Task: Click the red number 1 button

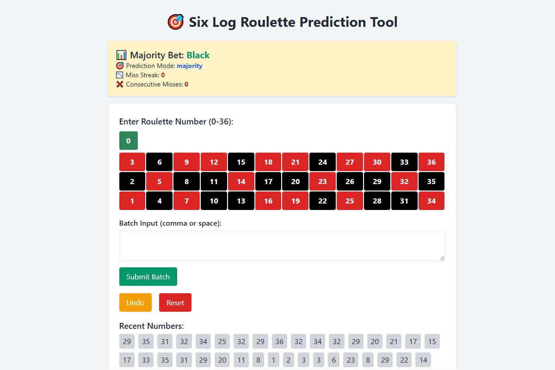Action: (132, 201)
